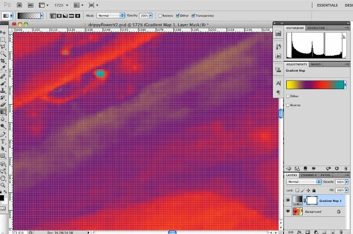Enable Dither in Gradient Map adjustments
This screenshot has width=353, height=234.
pos(288,96)
